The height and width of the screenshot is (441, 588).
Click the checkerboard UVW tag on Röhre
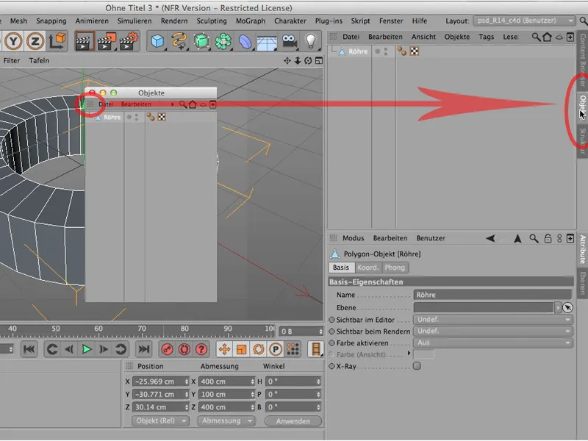click(x=415, y=51)
